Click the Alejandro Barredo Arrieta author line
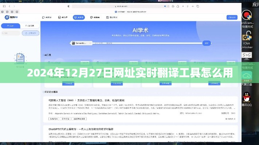Viewport: 259px width, 145px height. (x=107, y=113)
